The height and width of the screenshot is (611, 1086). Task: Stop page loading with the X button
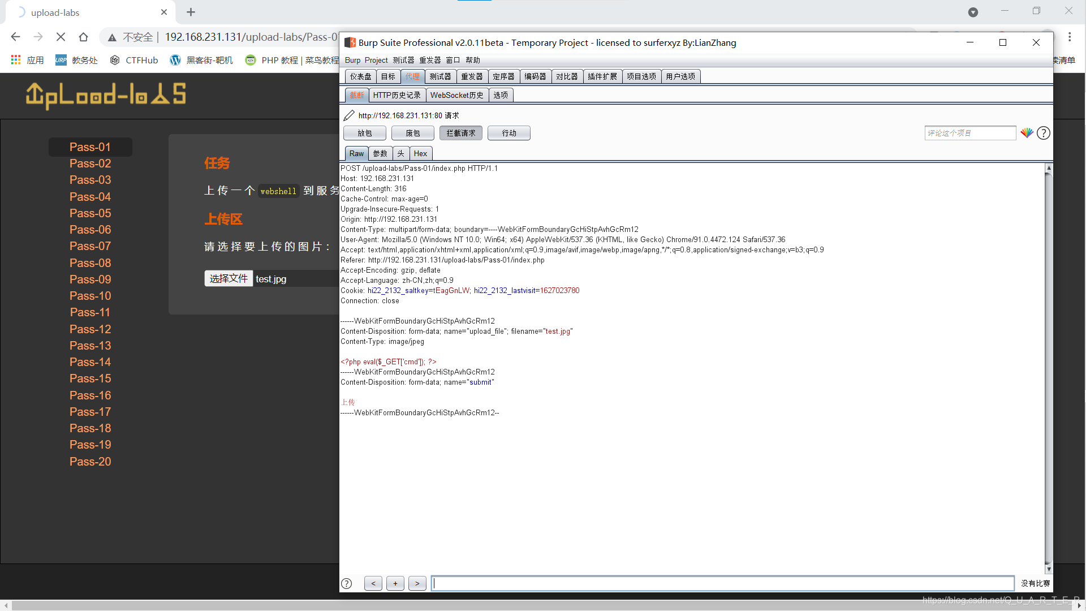pos(61,37)
